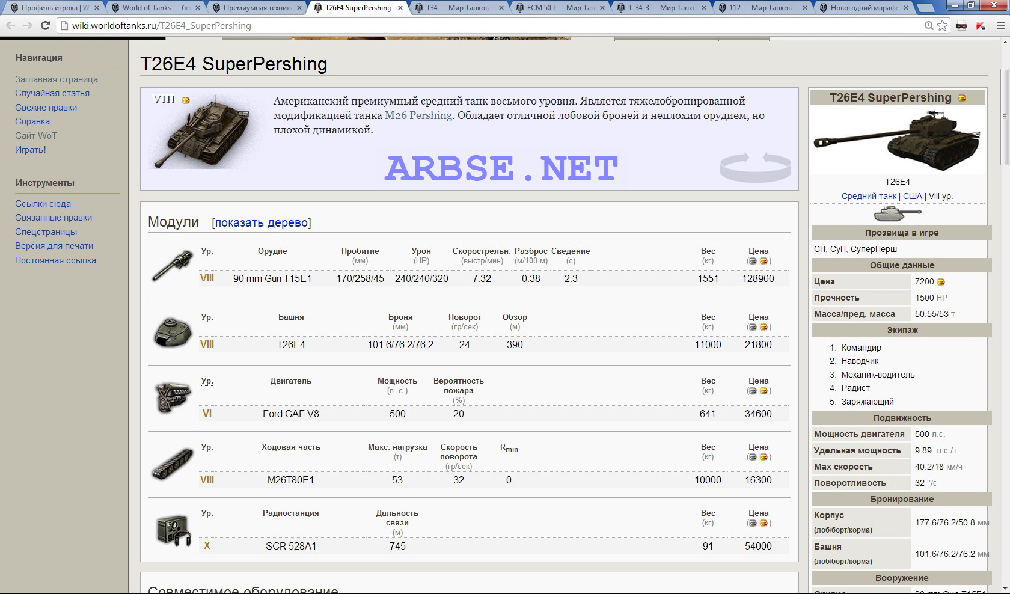The width and height of the screenshot is (1010, 594).
Task: Click the red extension icon beside Chrome menu
Action: point(981,26)
